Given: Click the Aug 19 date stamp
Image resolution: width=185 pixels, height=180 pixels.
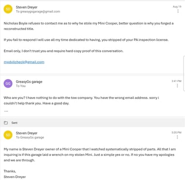Looking at the screenshot, I should coord(177,6).
